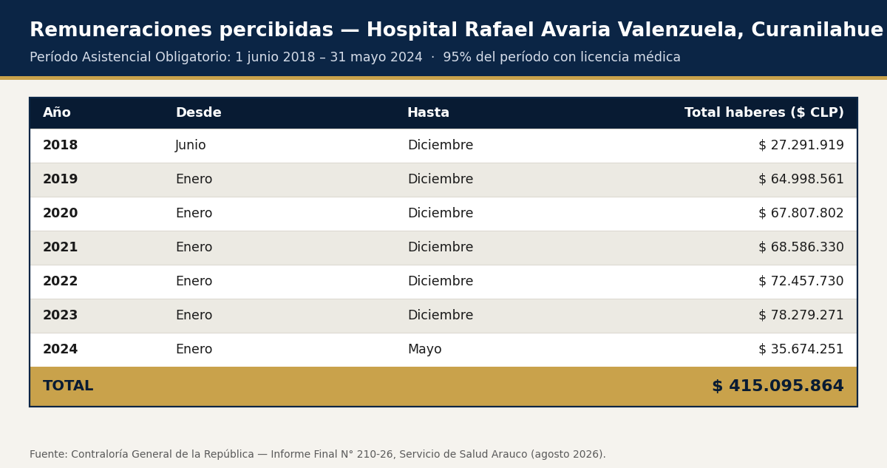
Task: Click the Mayo cell in 2024 row
Action: (x=424, y=350)
